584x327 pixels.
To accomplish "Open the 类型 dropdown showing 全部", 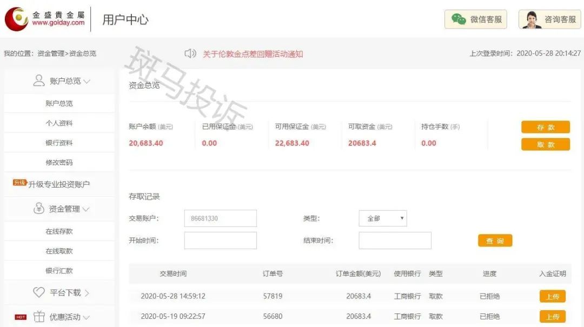I will coord(383,218).
